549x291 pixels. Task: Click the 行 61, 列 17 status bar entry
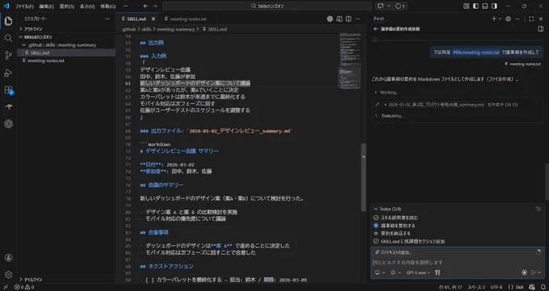coord(451,287)
